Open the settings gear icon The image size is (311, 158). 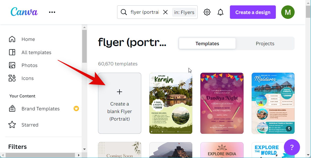click(x=207, y=12)
